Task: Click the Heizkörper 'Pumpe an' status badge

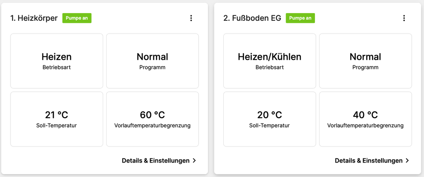Action: pyautogui.click(x=77, y=18)
